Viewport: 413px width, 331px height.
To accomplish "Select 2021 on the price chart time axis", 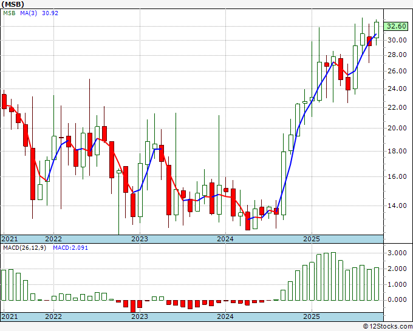I will 10,239.
